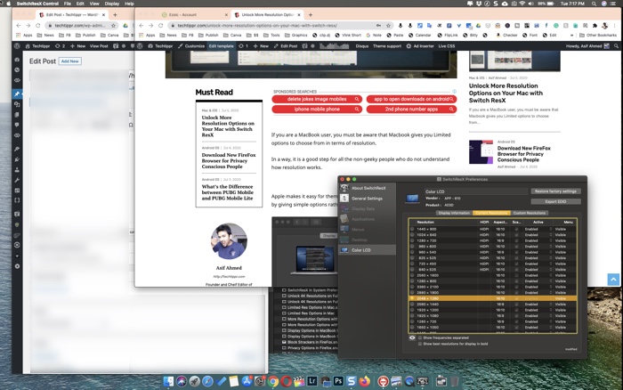
Task: Select radio button for 2560 × 1600 resolution
Action: tap(412, 275)
